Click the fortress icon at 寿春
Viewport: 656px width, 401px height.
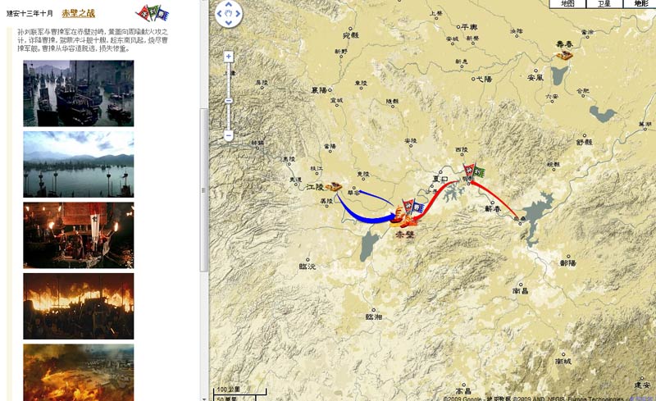564,55
